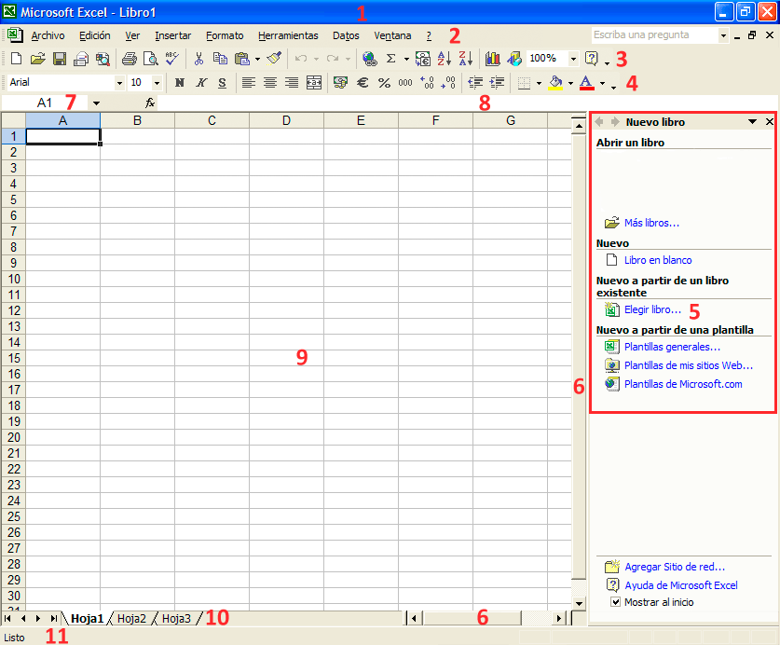This screenshot has height=645, width=780.
Task: Click the increase decimal icon
Action: click(427, 83)
